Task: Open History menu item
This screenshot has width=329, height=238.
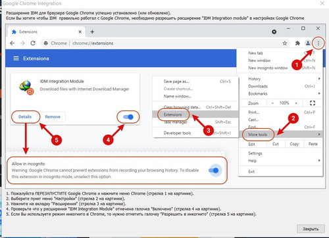Action: 281,79
